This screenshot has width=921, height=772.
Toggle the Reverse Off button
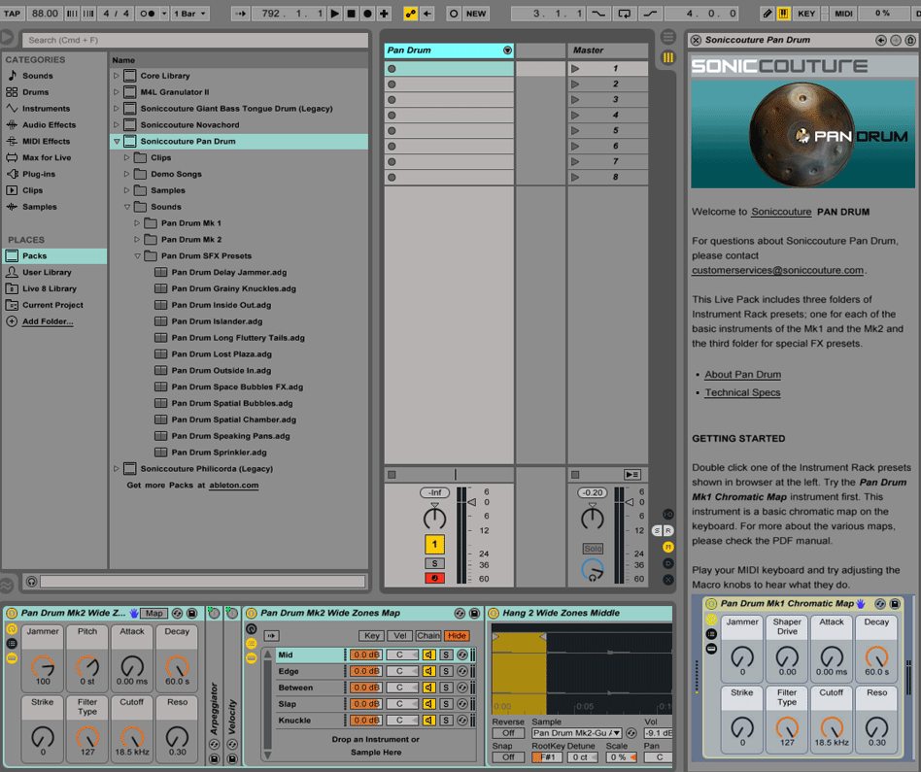(508, 733)
